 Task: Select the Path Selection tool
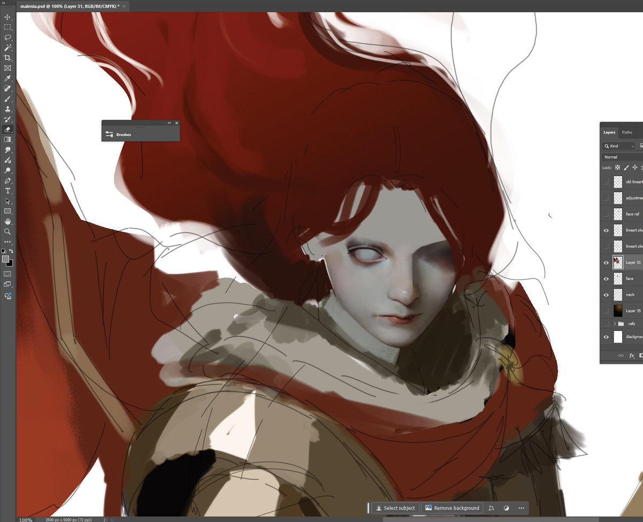tap(8, 201)
